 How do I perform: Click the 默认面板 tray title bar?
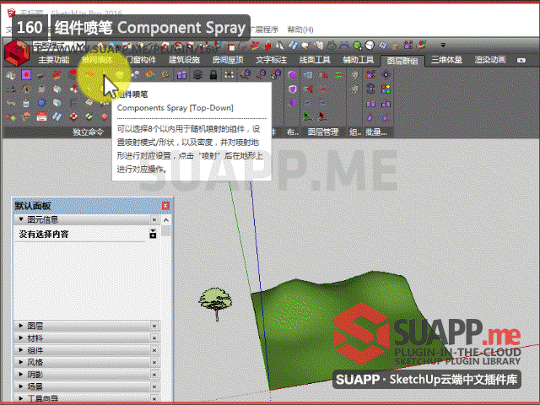pos(92,206)
